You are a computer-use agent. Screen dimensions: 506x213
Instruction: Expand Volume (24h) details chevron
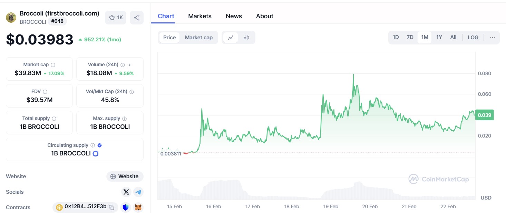pyautogui.click(x=130, y=64)
